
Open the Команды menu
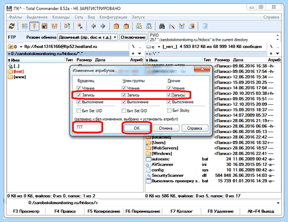[61, 17]
